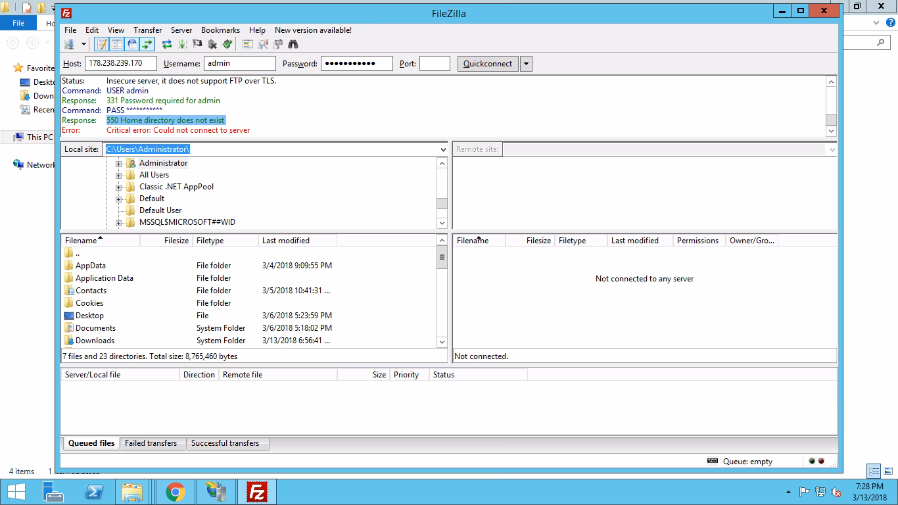Click the cancel current operation icon
Screen dimensions: 898x505
tap(197, 45)
